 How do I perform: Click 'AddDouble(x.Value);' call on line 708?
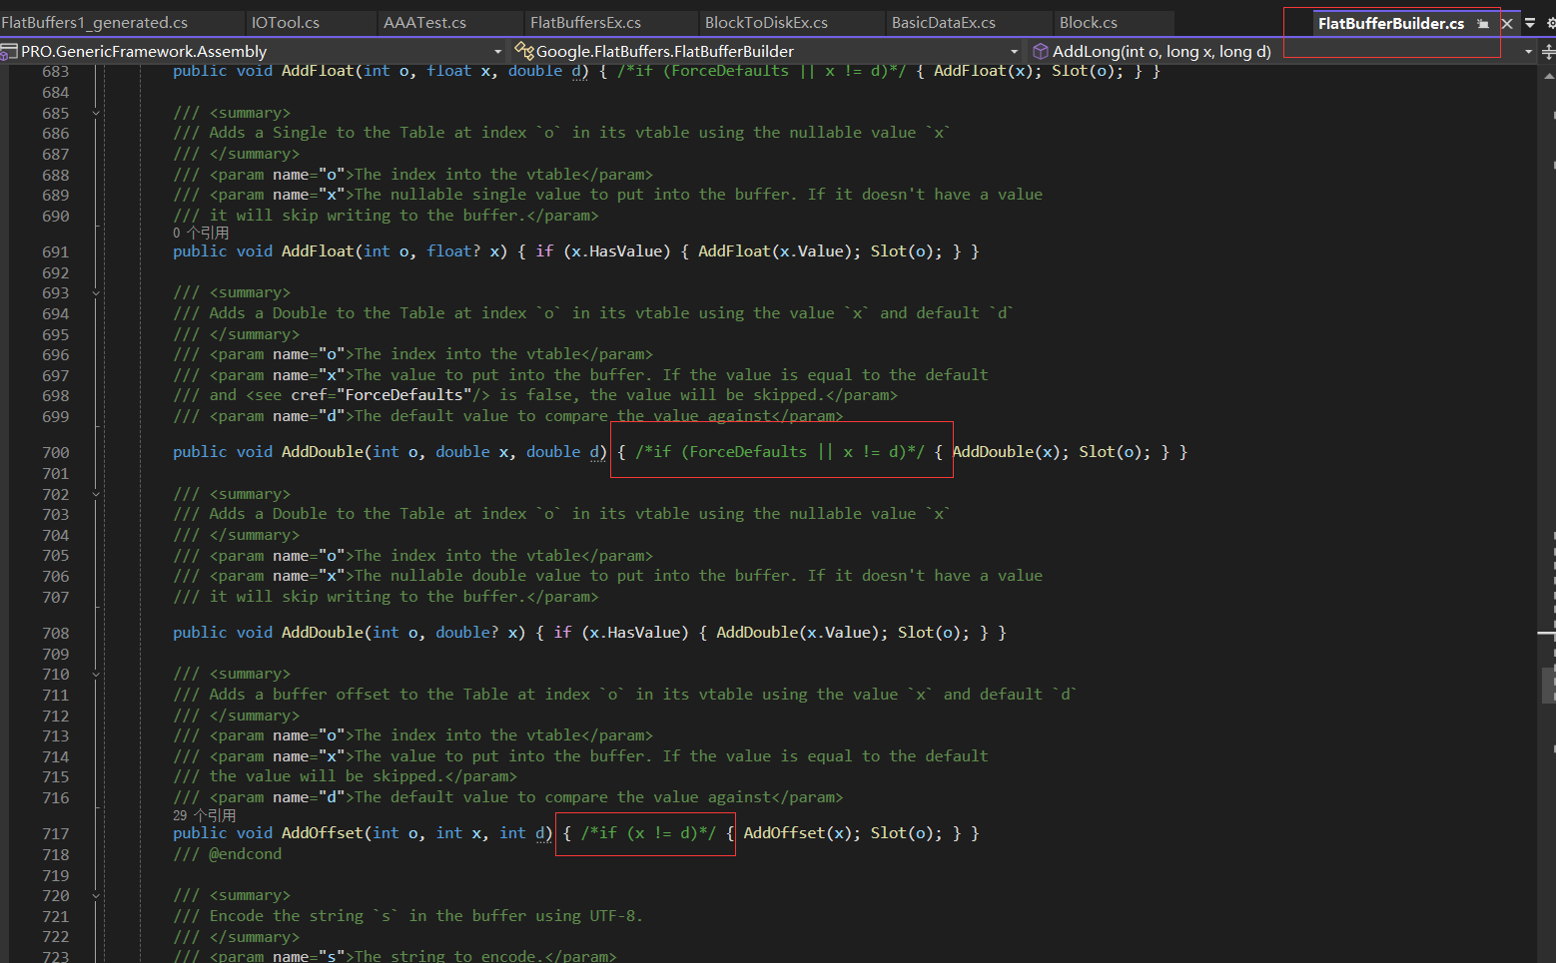802,633
